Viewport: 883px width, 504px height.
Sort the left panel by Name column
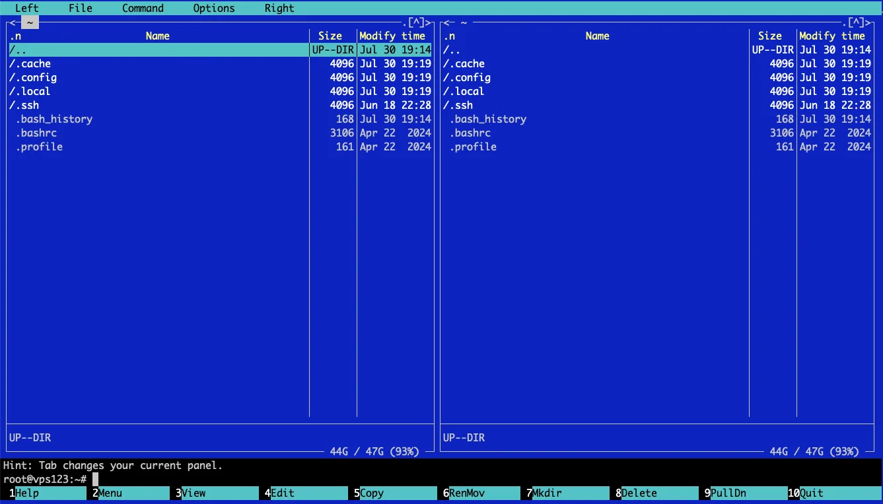coord(158,36)
